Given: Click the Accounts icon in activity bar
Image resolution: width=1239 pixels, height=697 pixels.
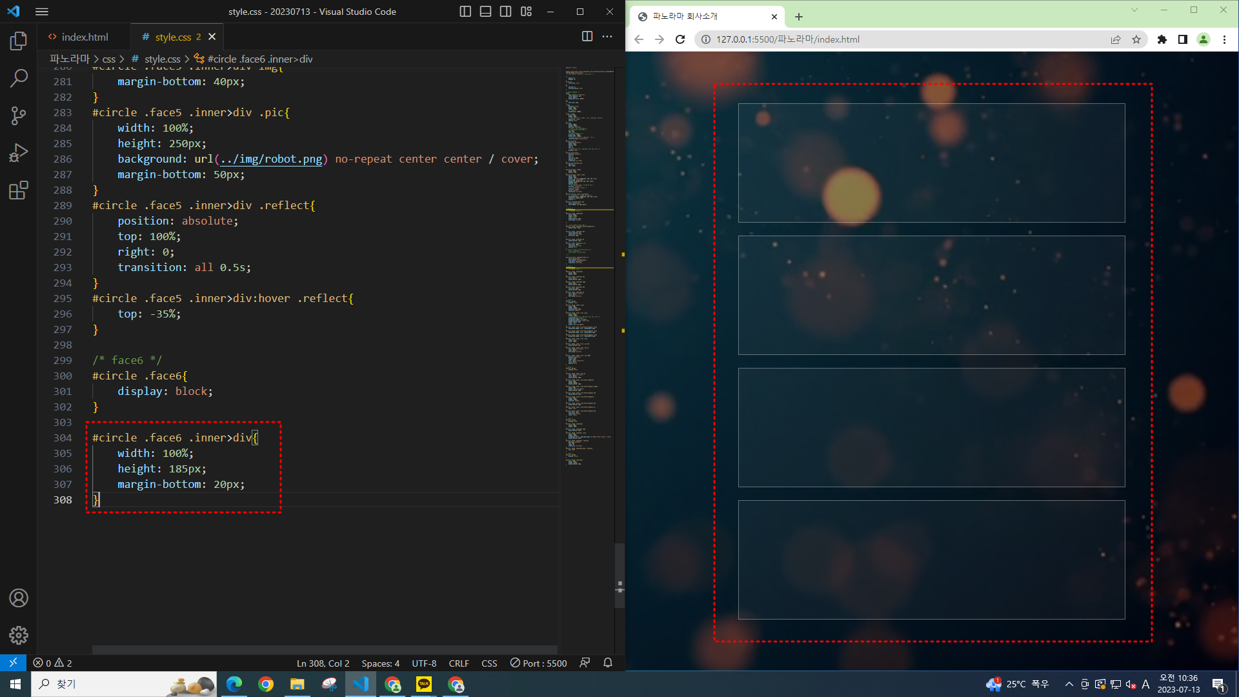Looking at the screenshot, I should tap(19, 598).
